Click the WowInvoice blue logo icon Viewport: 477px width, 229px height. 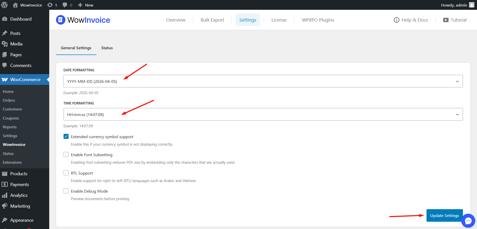click(61, 20)
